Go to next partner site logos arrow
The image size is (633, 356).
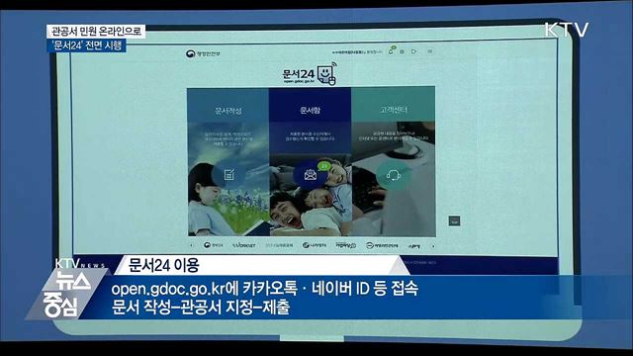point(433,246)
